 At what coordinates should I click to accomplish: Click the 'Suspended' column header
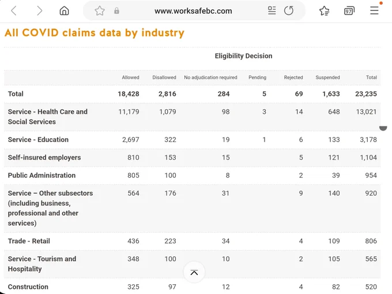click(327, 77)
